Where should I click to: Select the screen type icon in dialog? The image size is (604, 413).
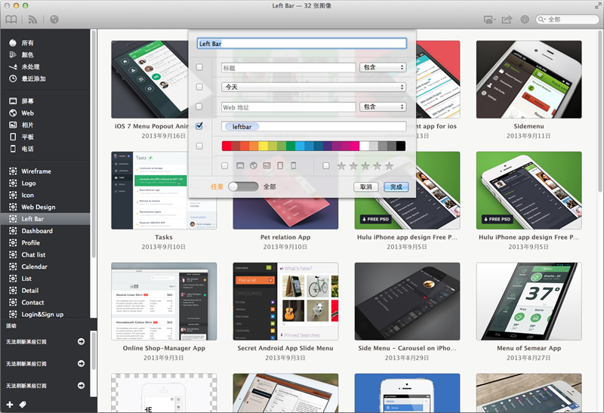tap(240, 165)
